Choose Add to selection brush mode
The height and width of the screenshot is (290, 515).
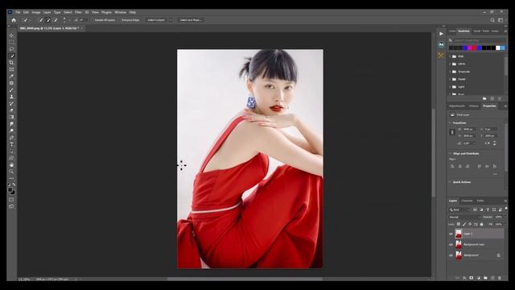48,20
